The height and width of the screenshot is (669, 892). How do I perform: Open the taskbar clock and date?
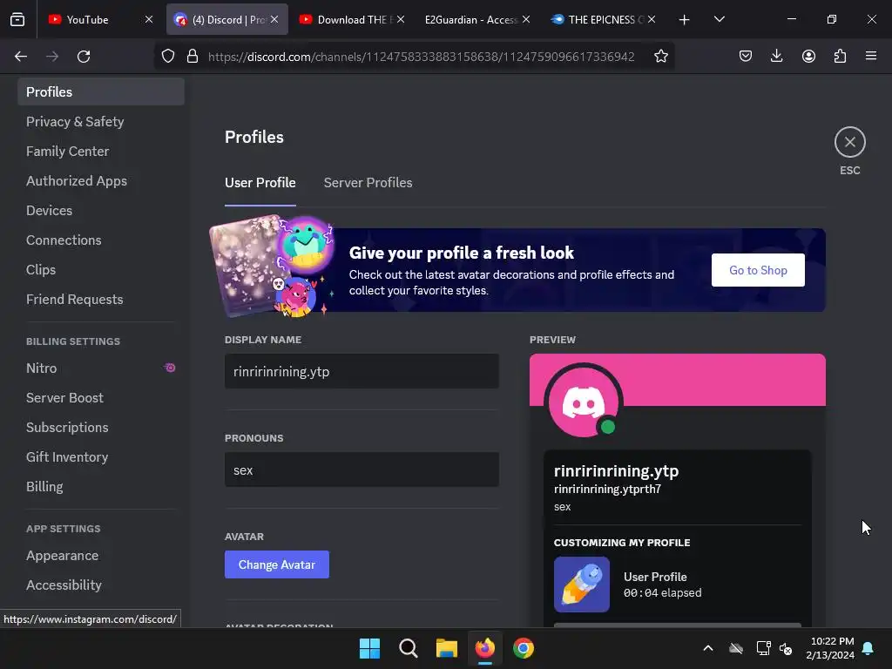(x=830, y=648)
